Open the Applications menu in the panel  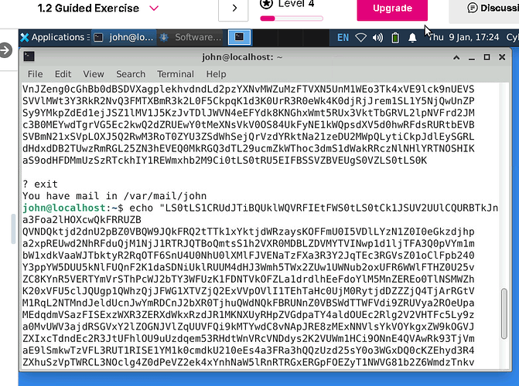pos(53,37)
